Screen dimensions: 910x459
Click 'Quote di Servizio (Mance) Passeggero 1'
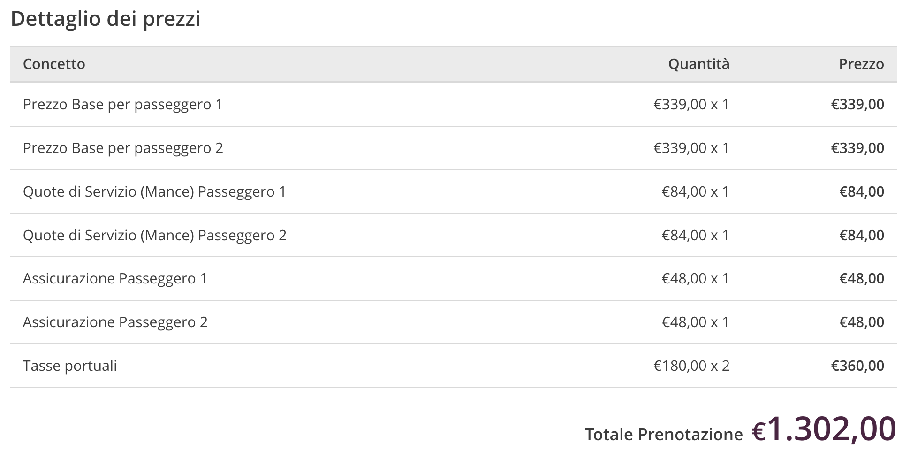pyautogui.click(x=154, y=191)
